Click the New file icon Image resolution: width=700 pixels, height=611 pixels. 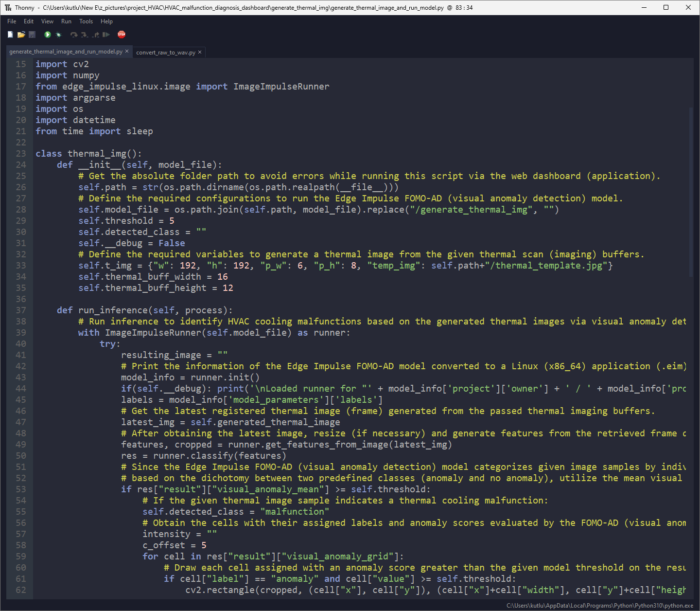[10, 35]
